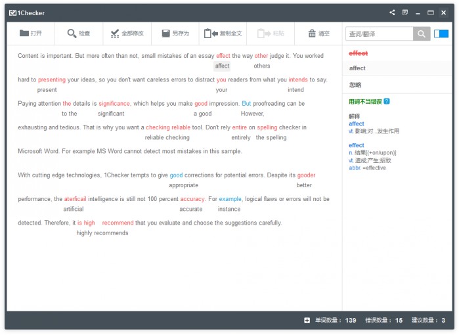Select the red error word 'other'

(261, 56)
